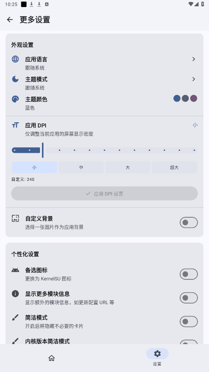The image size is (209, 372).
Task: Select the 中 DPI preset button
Action: (x=81, y=167)
